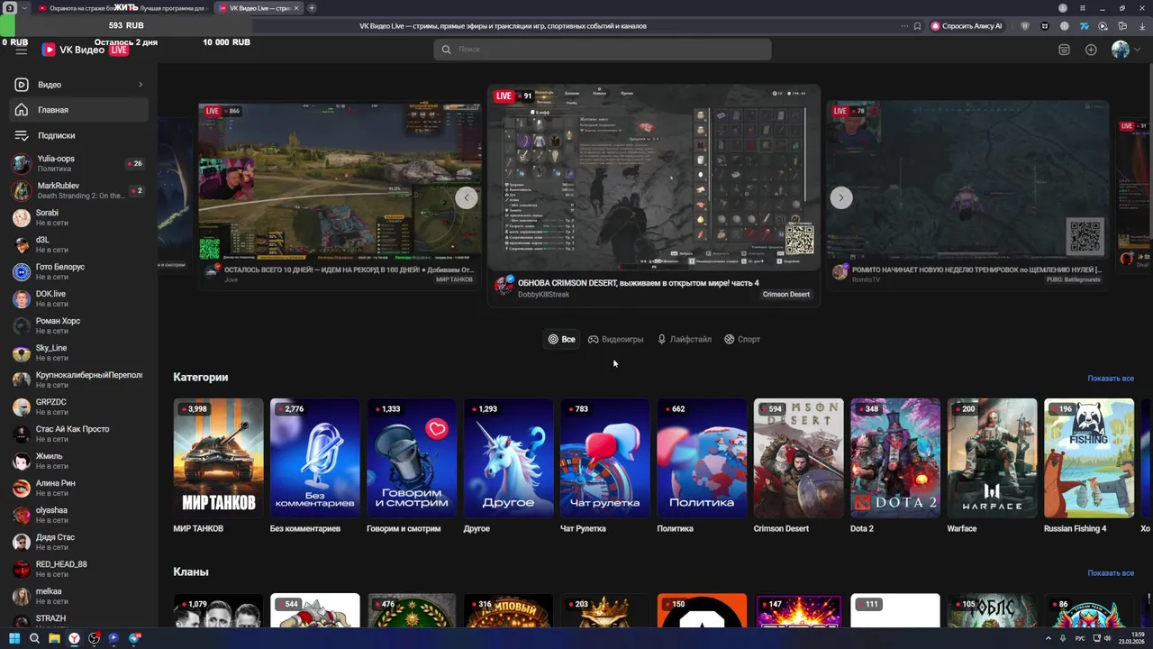1153x649 pixels.
Task: Expand the Видео sidebar section arrow
Action: [141, 85]
